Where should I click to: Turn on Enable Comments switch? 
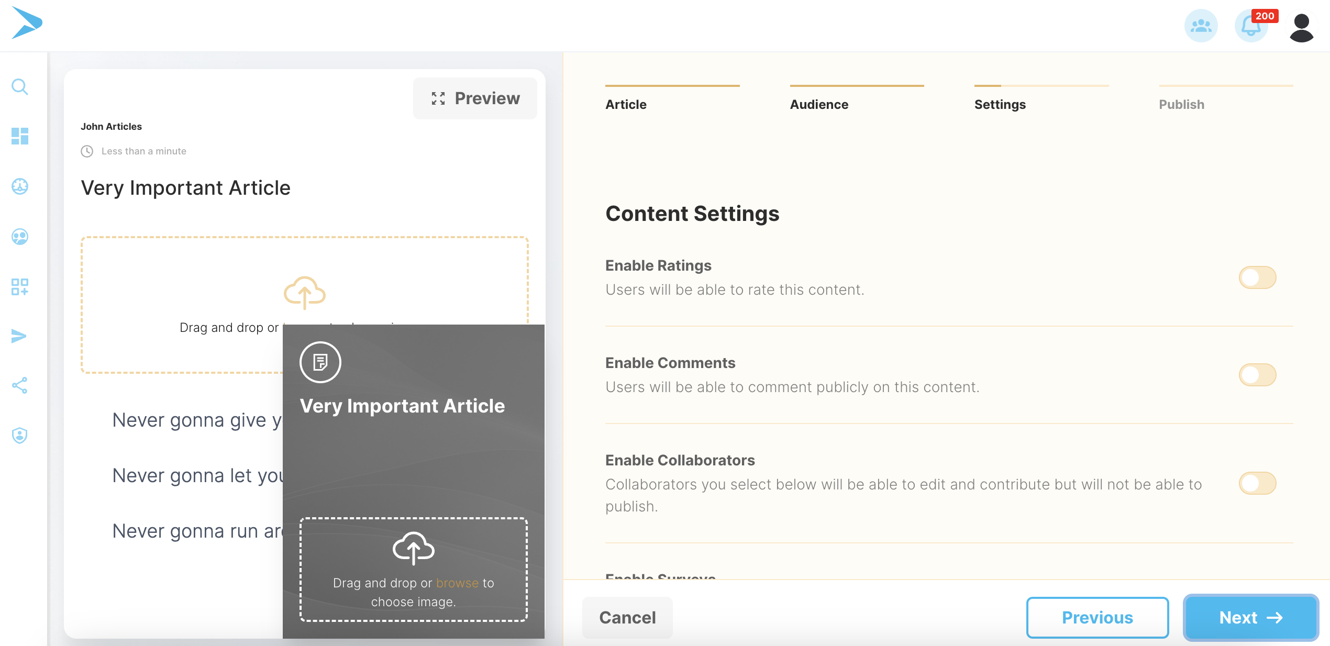(1257, 375)
